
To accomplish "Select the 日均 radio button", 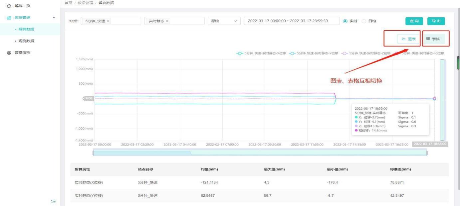I will coord(363,21).
